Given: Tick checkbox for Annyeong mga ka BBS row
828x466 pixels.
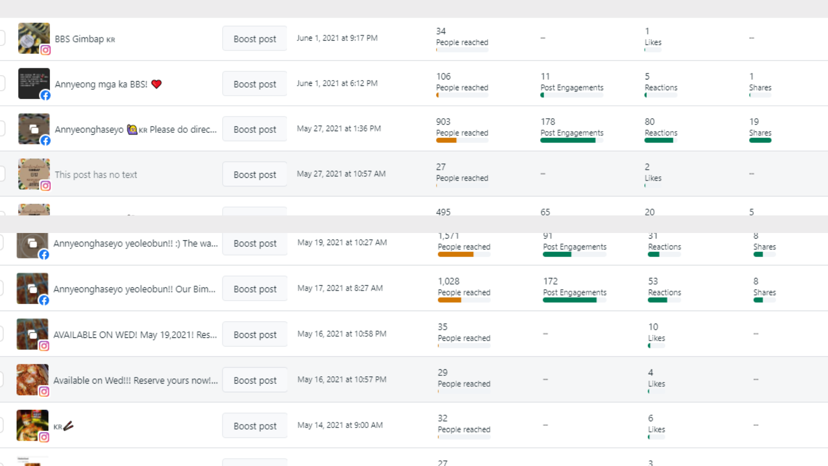Looking at the screenshot, I should tap(1, 83).
